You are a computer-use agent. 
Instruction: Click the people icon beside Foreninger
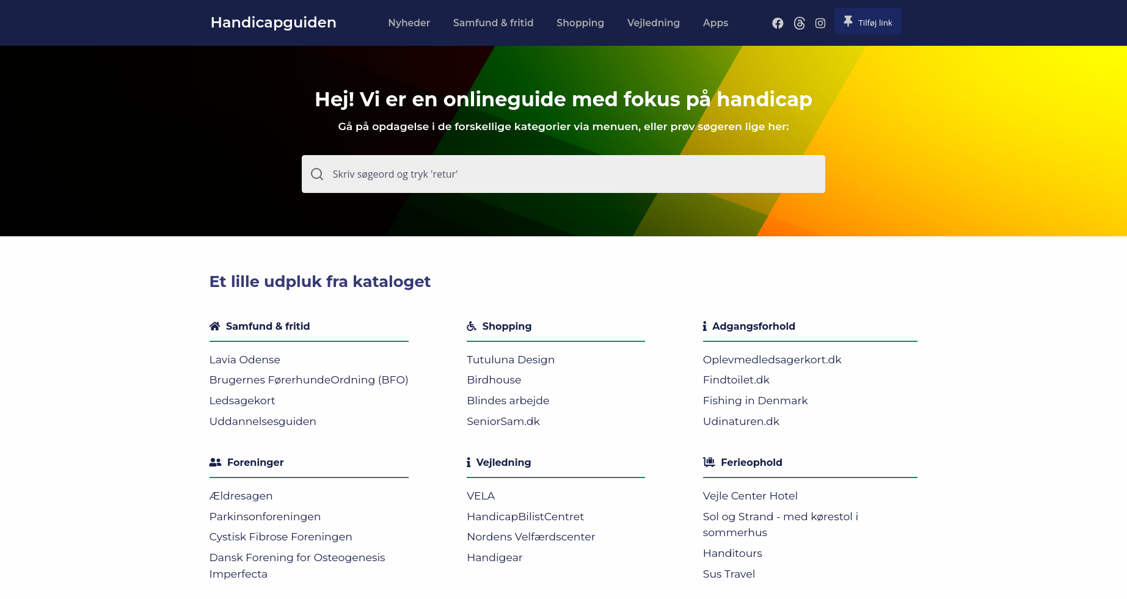[x=215, y=462]
